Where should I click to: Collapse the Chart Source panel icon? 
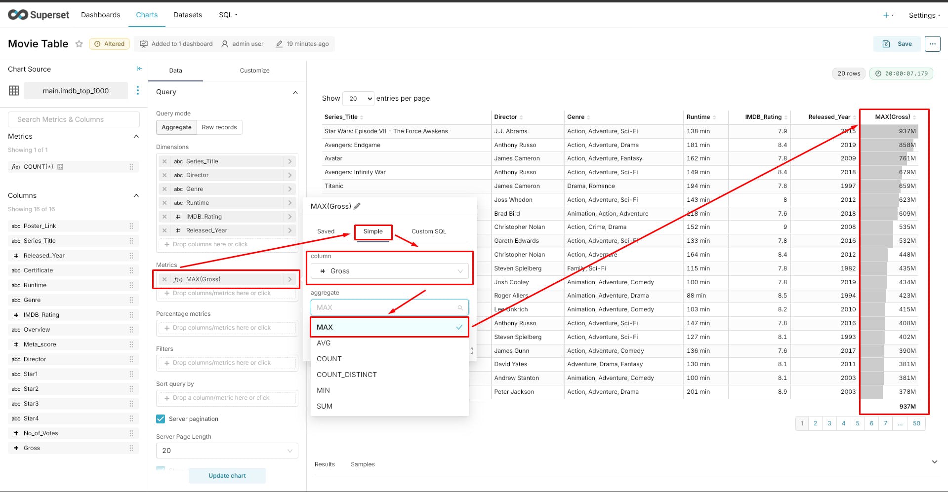[139, 69]
